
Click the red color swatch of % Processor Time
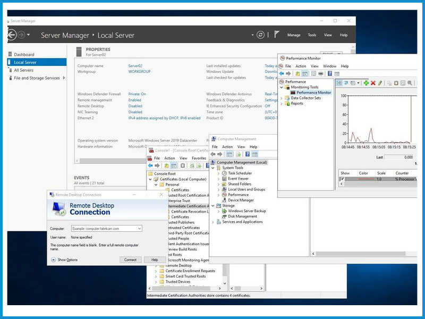click(x=366, y=179)
